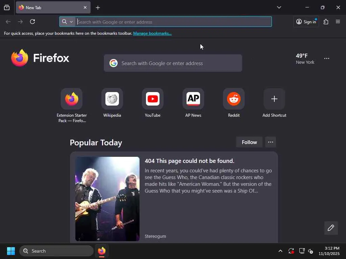Screen dimensions: 346x259
Task: Focus the Google search box on page
Action: point(173,63)
